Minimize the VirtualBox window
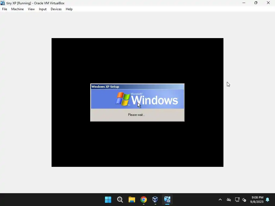The height and width of the screenshot is (206, 275). [x=244, y=3]
